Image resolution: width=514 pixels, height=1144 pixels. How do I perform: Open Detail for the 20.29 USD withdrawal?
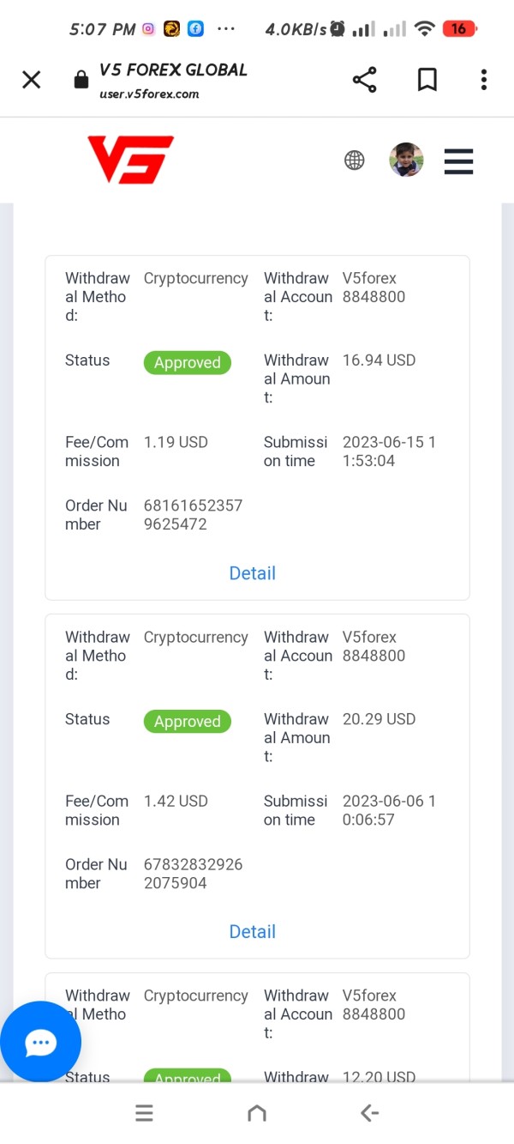point(252,932)
